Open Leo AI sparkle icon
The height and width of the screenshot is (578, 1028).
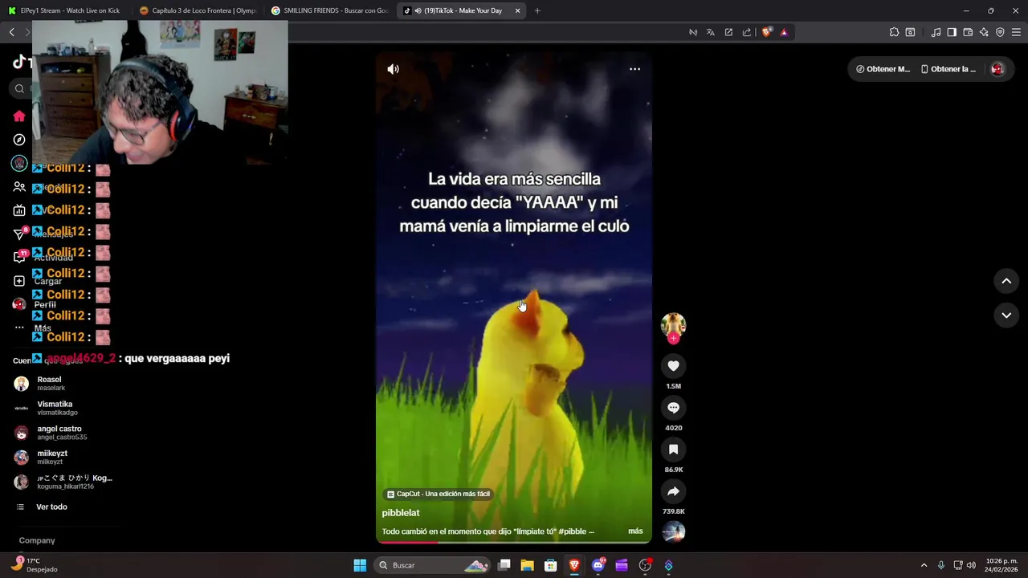pyautogui.click(x=984, y=32)
